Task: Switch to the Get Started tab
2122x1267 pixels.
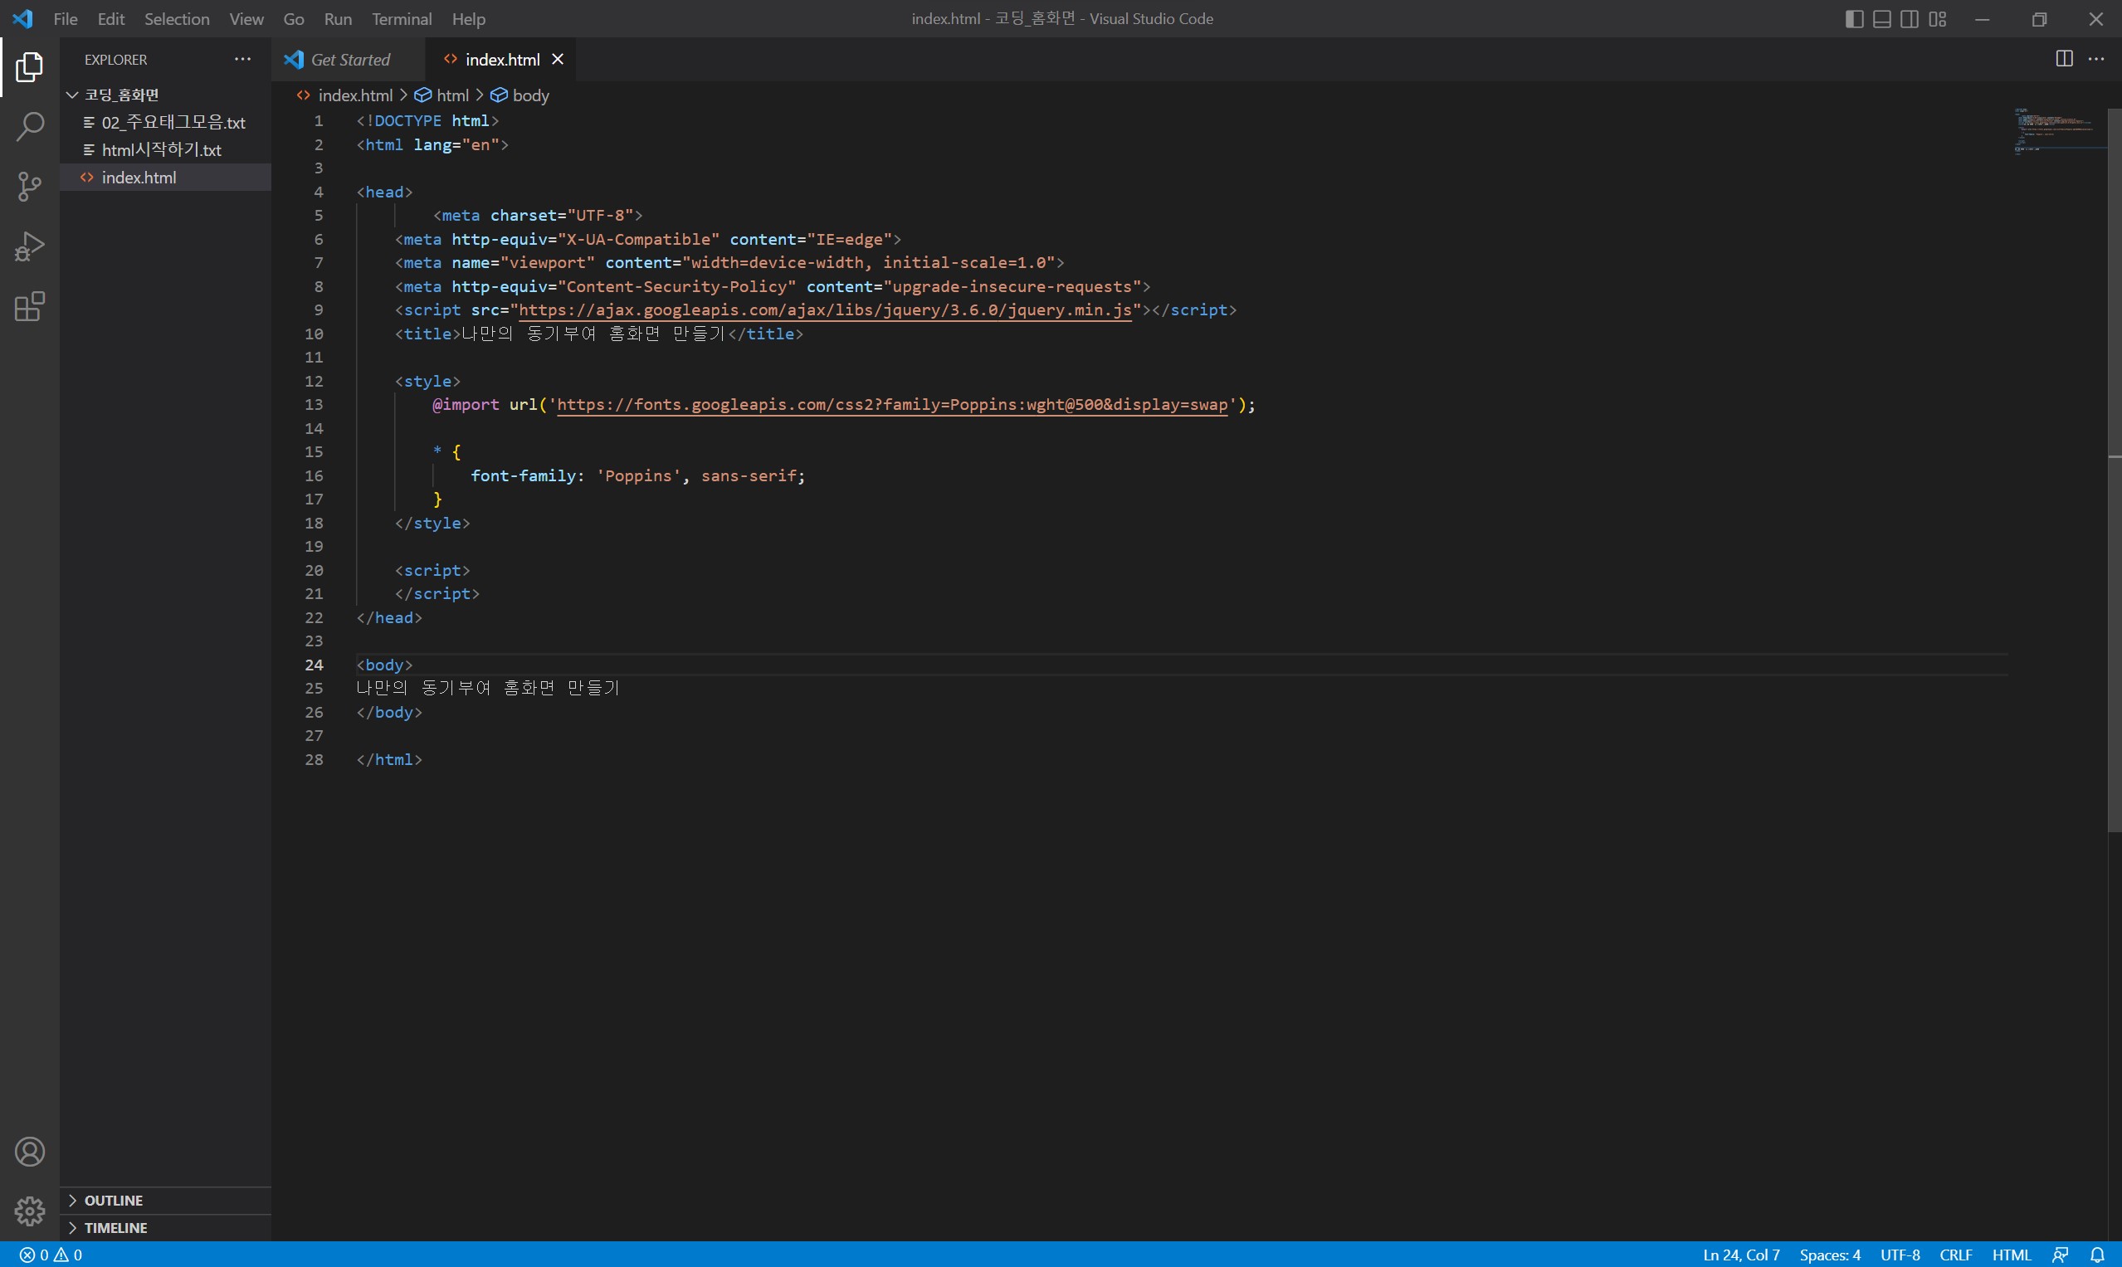Action: click(x=349, y=59)
